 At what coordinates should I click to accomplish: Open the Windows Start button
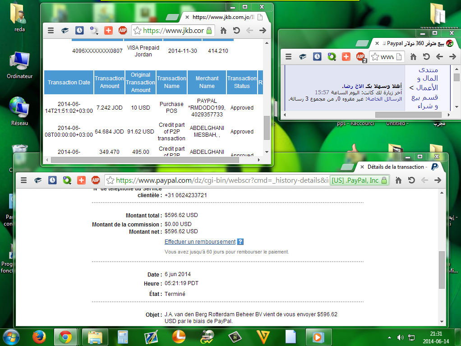pyautogui.click(x=11, y=337)
